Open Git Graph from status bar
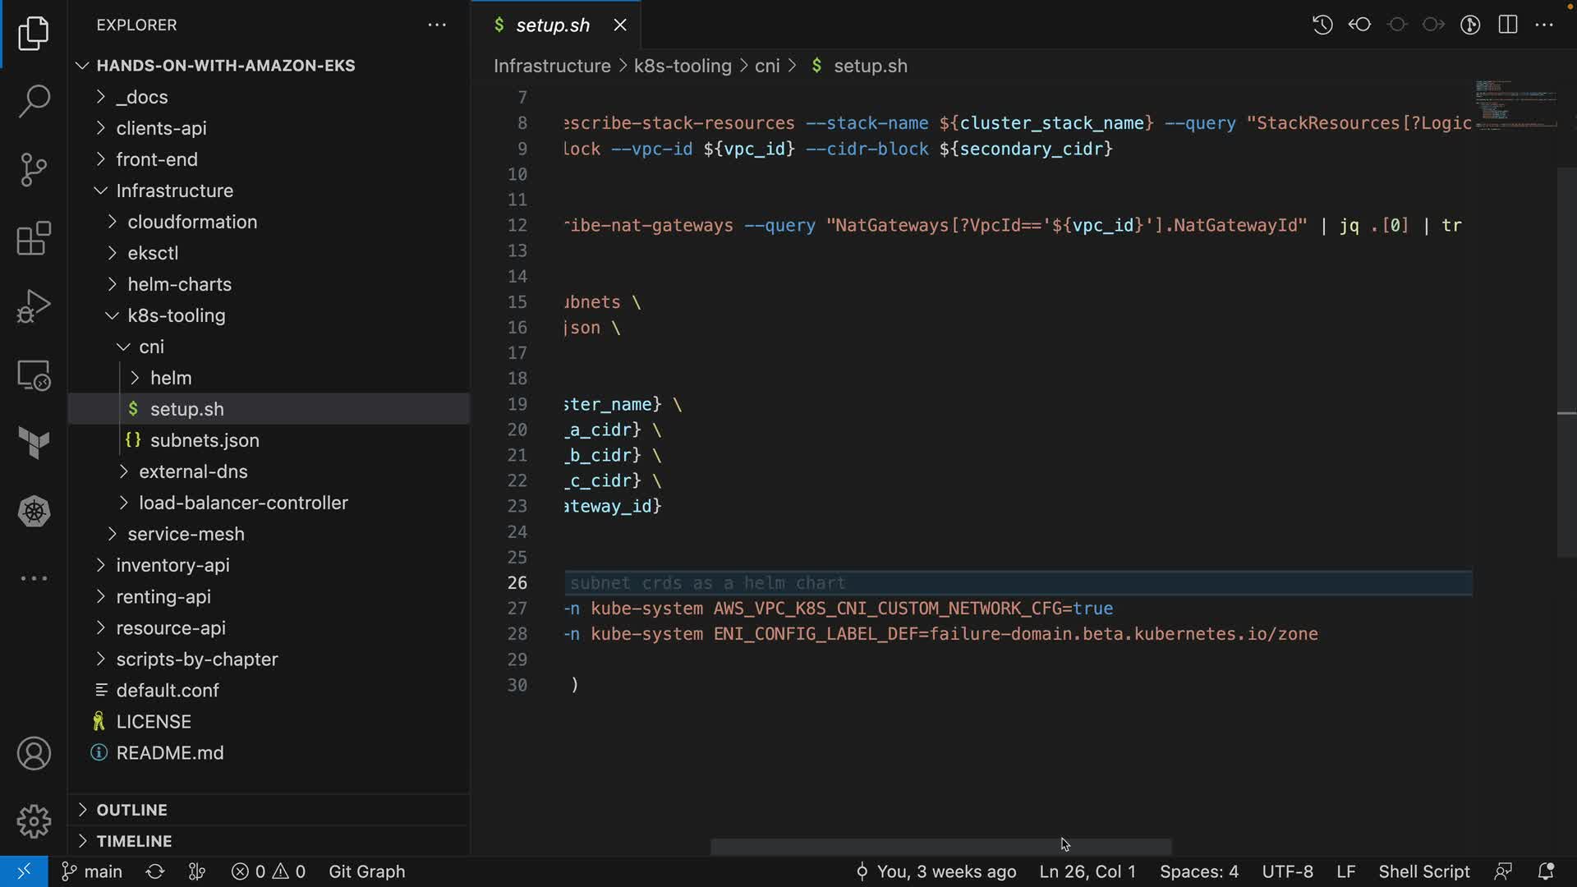 (x=366, y=871)
